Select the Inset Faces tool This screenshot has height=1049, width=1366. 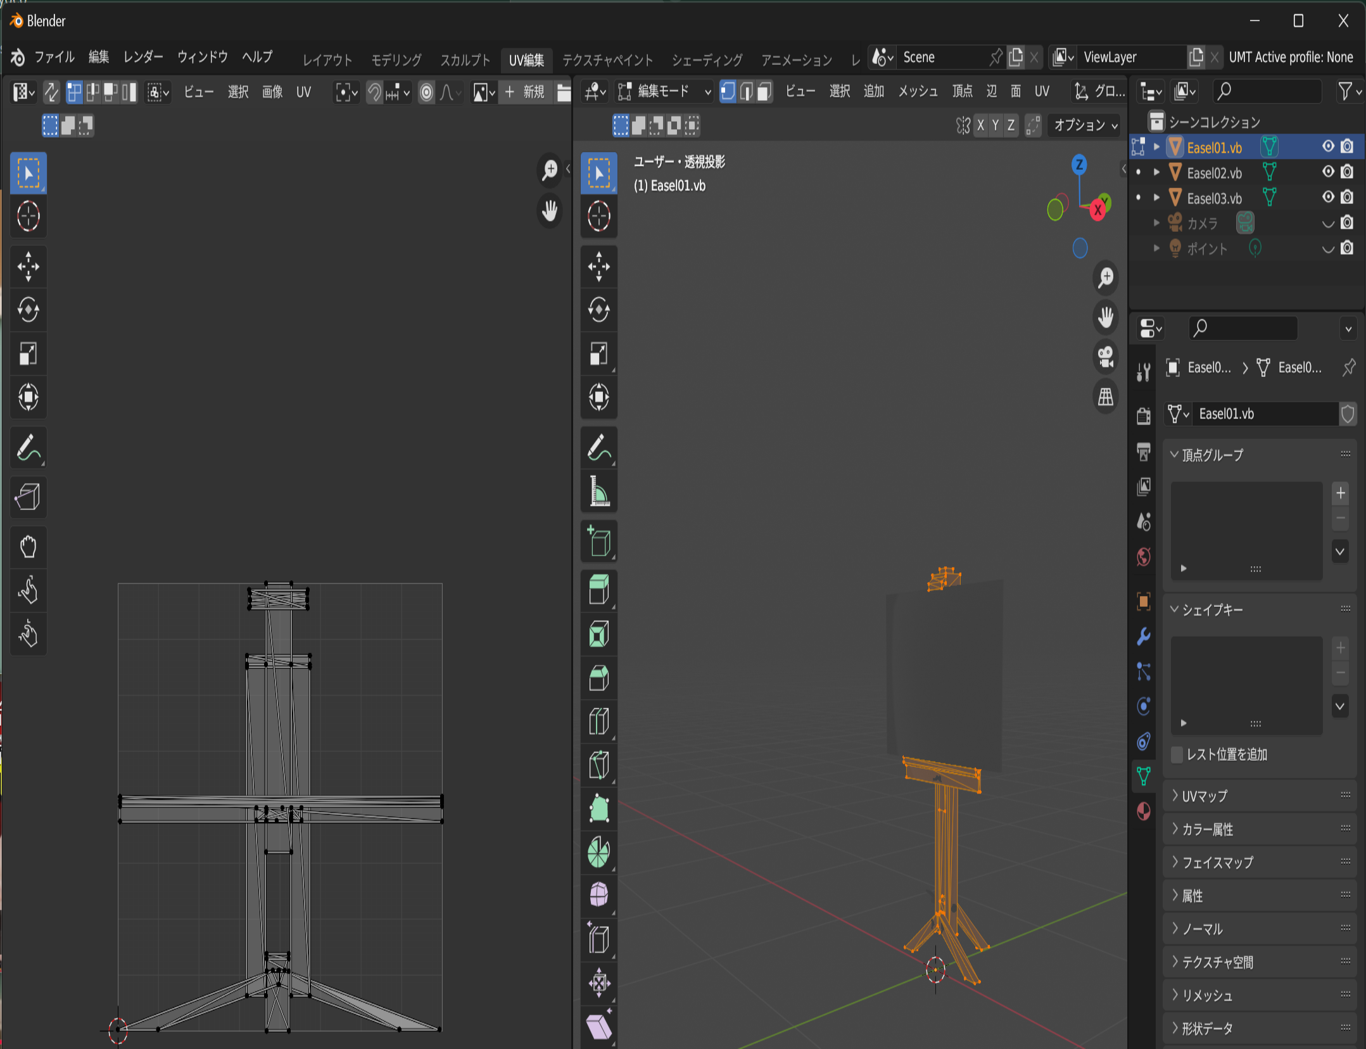tap(599, 633)
